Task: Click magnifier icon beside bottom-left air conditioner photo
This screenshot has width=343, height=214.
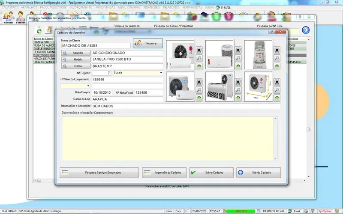Action: click(199, 90)
